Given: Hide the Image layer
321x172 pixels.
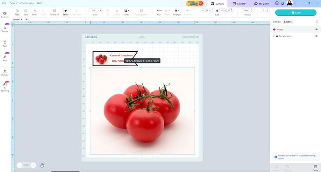Looking at the screenshot, I should [x=316, y=29].
